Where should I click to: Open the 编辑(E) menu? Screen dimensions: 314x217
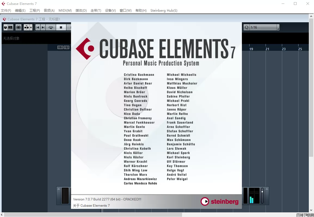(20, 10)
